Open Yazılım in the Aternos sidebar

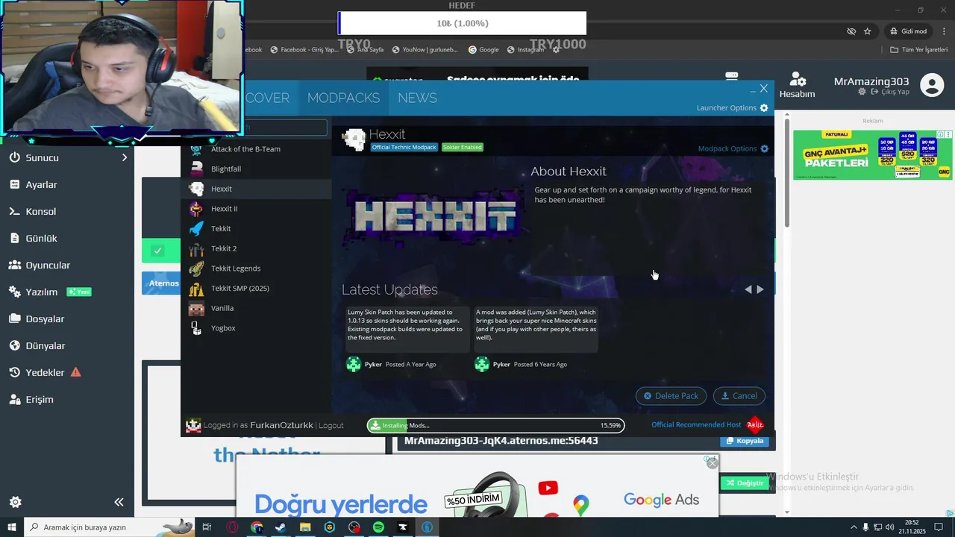(42, 292)
